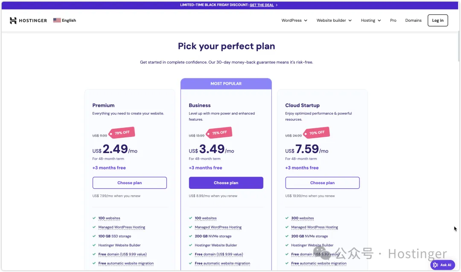Go to the Domains page
Viewport: 461px width, 272px height.
coord(413,20)
